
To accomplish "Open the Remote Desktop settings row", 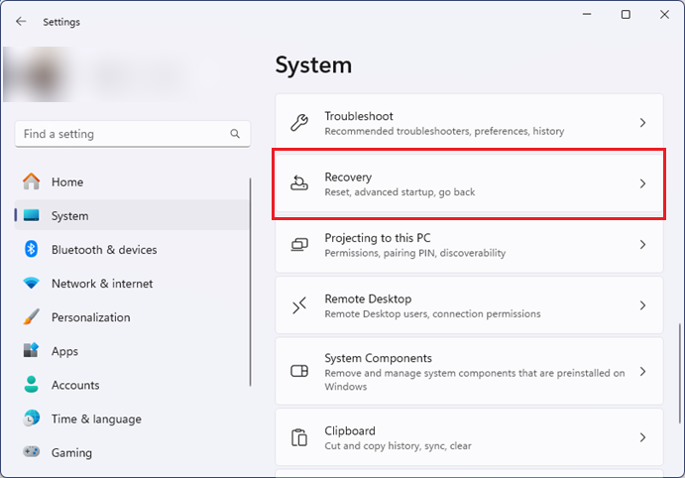I will [x=469, y=305].
